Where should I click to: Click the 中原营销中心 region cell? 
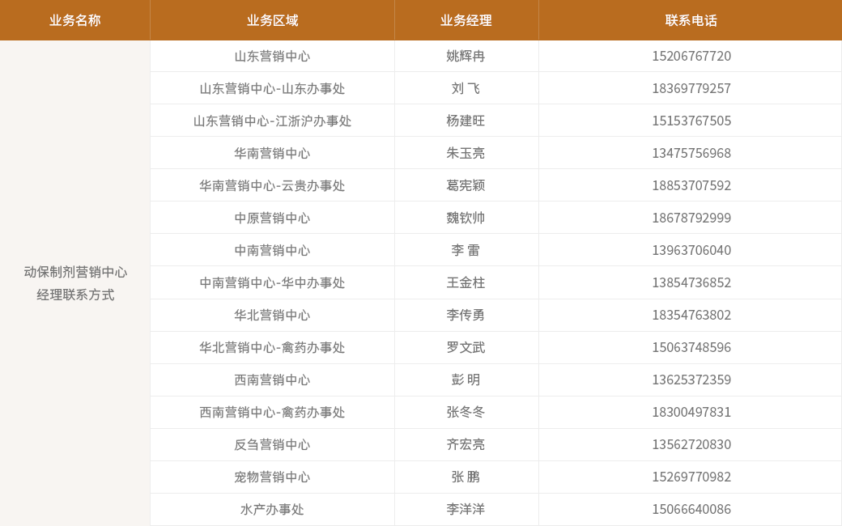click(x=272, y=218)
